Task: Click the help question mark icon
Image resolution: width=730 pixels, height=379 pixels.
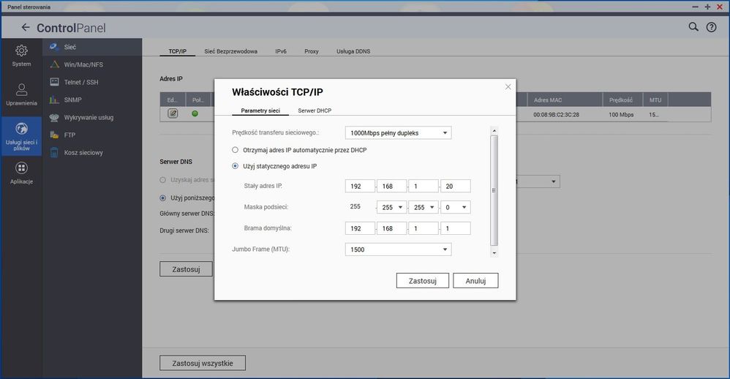Action: (711, 27)
